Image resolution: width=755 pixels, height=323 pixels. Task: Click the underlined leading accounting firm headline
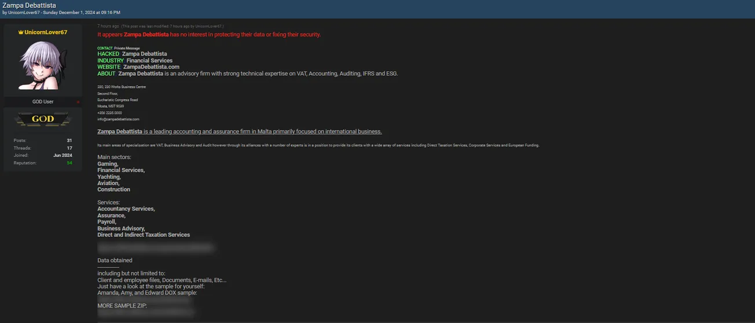(239, 131)
